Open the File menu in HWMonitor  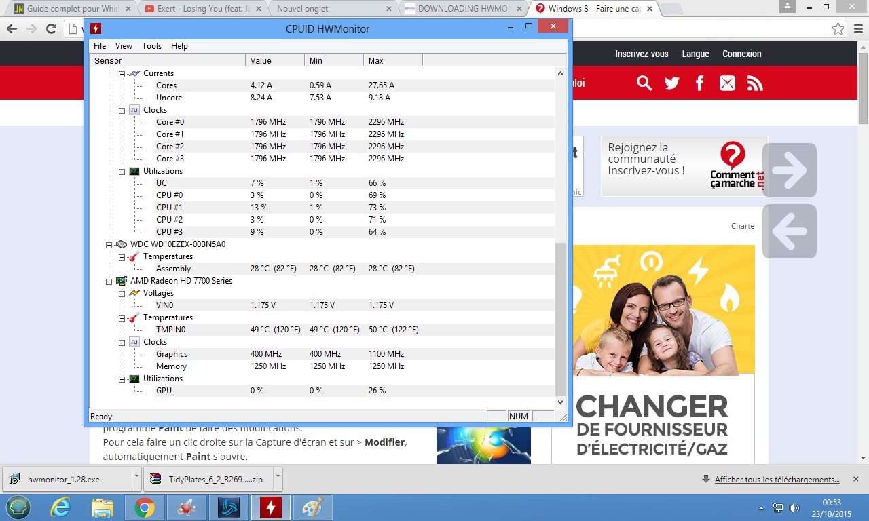[x=100, y=46]
